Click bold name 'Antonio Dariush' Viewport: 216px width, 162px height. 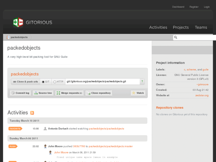[x=58, y=129]
